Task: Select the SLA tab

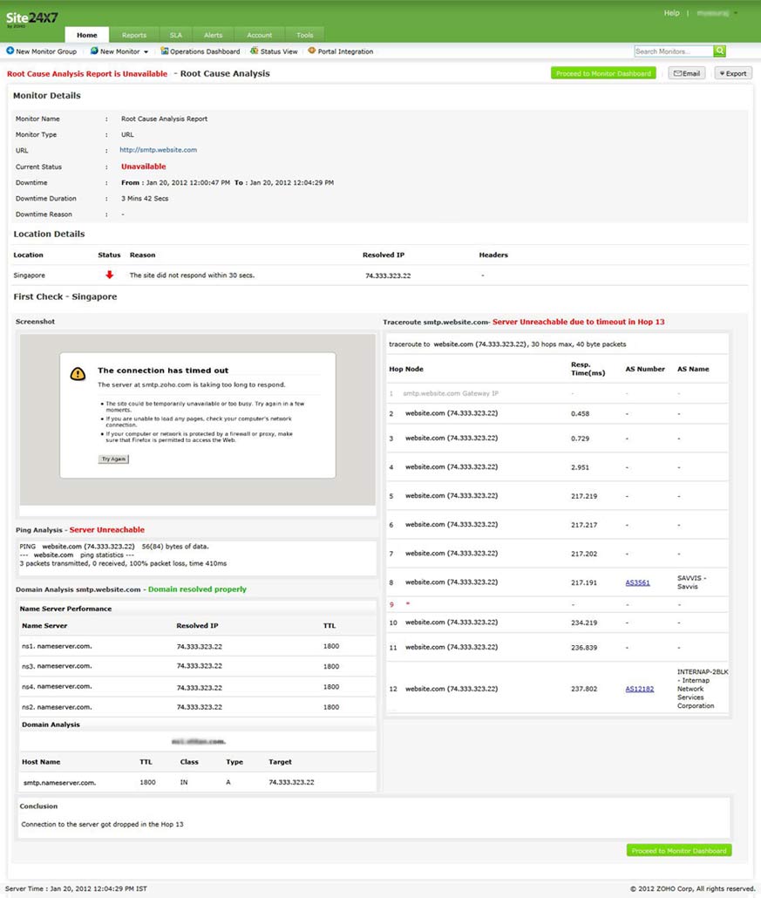Action: click(175, 35)
